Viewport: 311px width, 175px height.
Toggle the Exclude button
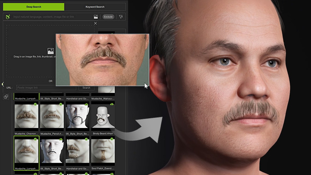(108, 17)
